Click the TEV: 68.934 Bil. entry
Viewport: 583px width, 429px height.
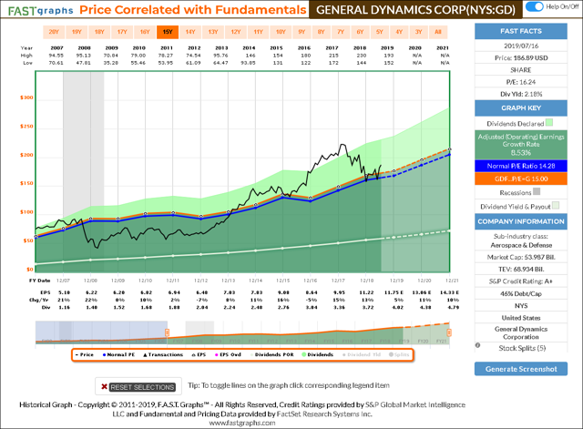[x=521, y=269]
